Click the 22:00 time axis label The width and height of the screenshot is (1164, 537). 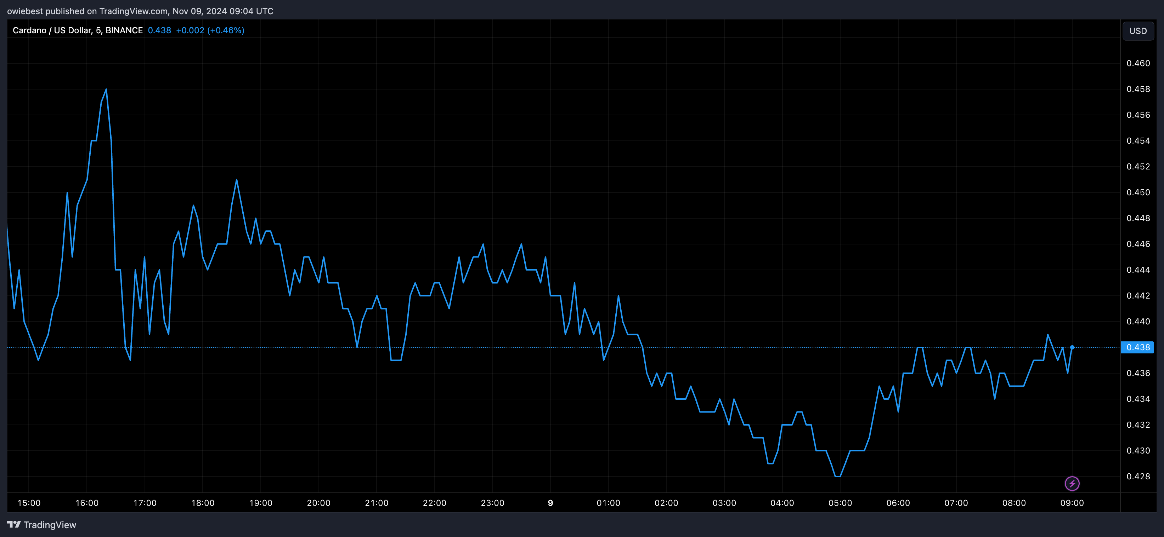click(x=435, y=503)
